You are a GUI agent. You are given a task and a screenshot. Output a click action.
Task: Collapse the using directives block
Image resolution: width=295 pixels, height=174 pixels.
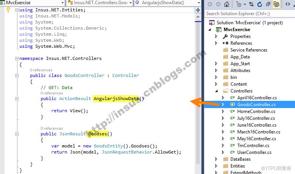point(17,10)
